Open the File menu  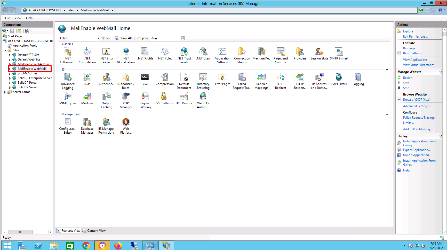pyautogui.click(x=7, y=18)
